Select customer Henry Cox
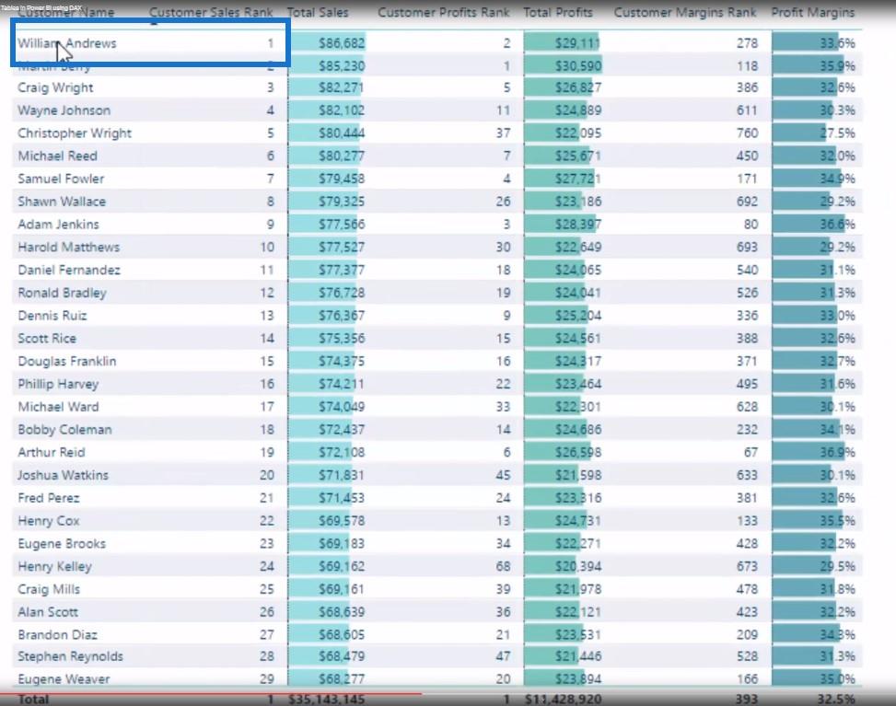Screen dimensions: 896x706 coord(49,522)
